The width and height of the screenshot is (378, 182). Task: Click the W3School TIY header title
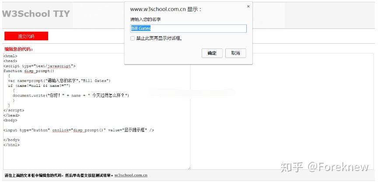point(36,14)
